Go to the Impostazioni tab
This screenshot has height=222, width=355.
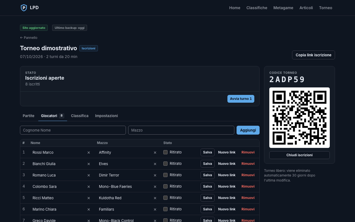[106, 116]
